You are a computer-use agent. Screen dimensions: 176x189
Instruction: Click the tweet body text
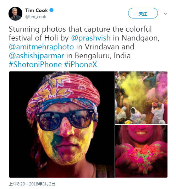coord(84,47)
